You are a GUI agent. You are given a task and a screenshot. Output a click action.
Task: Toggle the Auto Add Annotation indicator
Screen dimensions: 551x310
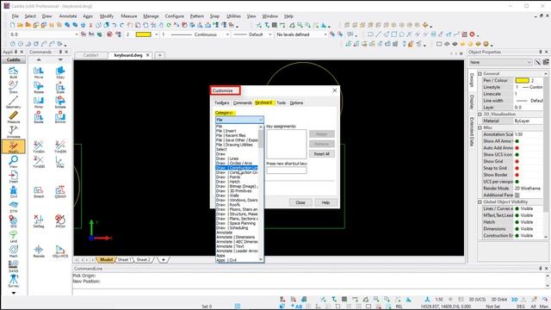click(517, 148)
